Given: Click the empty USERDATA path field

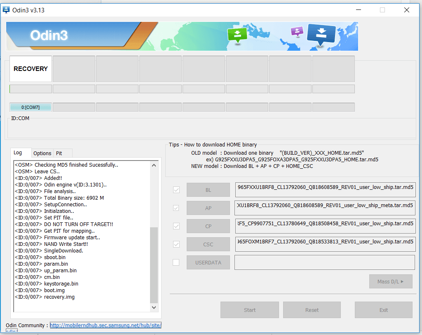Looking at the screenshot, I should coord(325,262).
